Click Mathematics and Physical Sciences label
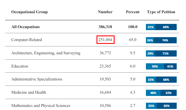This screenshot has height=110, width=186. pos(41,105)
